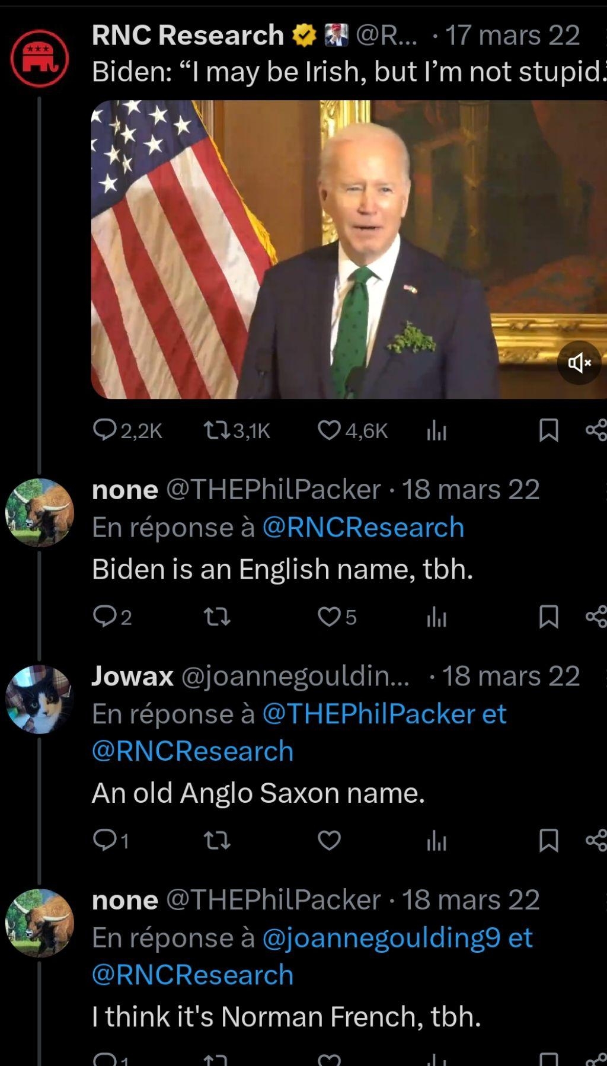Repost "Biden is an English name" tweet
The image size is (607, 1066).
217,617
